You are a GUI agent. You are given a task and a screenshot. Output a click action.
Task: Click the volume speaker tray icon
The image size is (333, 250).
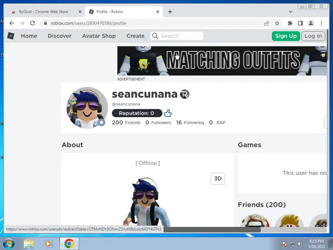(300, 244)
